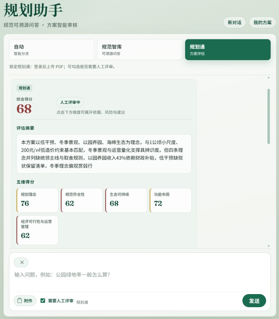Click the 规划助手 title

click(33, 10)
